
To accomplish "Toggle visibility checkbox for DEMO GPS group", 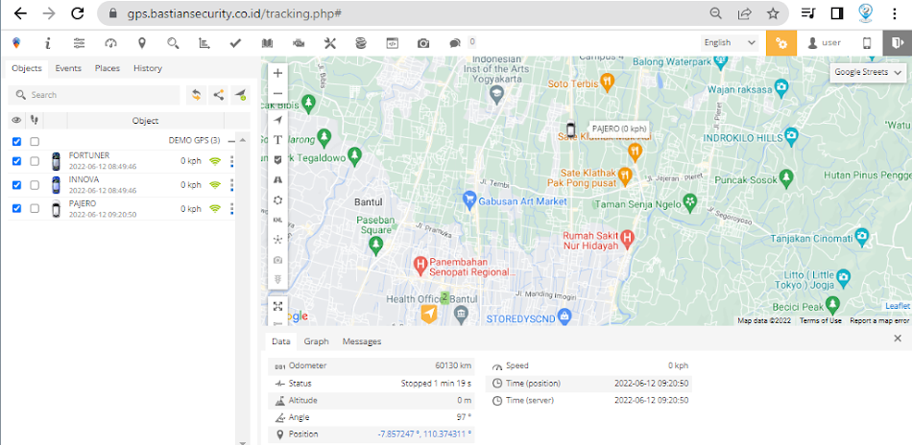I will tap(17, 141).
